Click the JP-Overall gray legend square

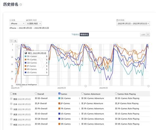(x=36, y=103)
